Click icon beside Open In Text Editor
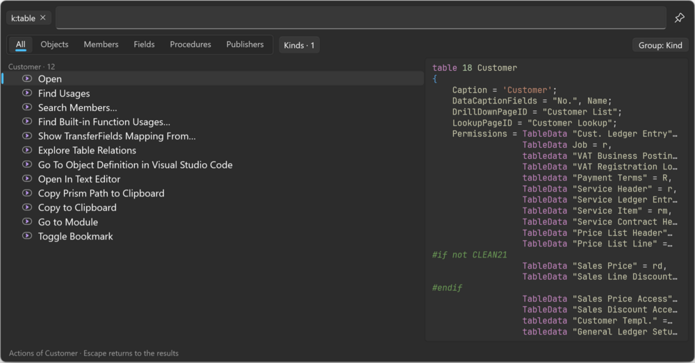 [27, 179]
